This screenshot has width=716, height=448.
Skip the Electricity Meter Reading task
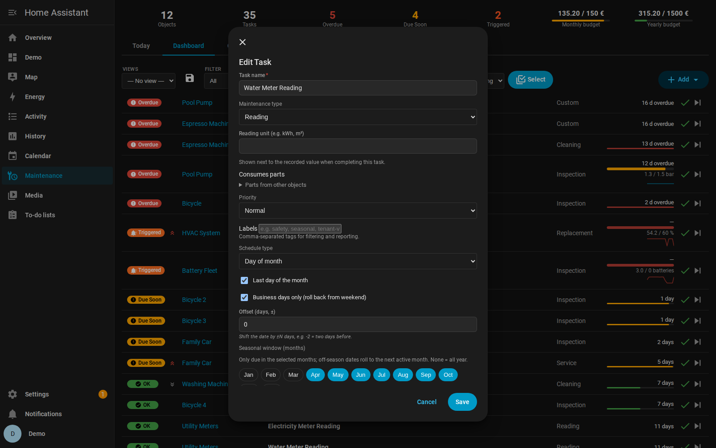[x=698, y=426]
